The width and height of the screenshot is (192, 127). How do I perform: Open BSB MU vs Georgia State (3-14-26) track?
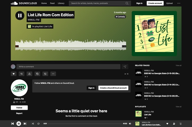click(162, 85)
